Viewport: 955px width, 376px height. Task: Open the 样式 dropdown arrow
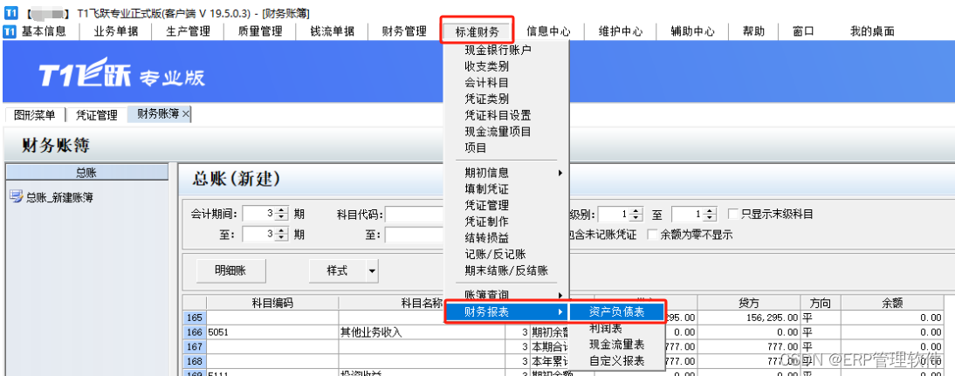(372, 270)
